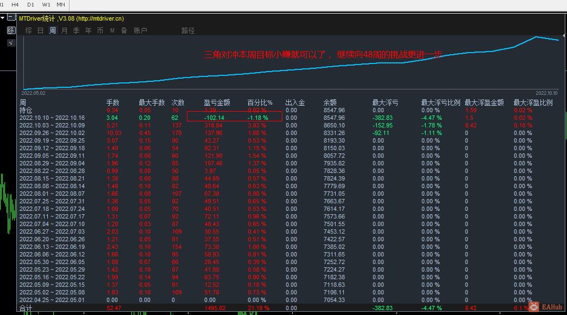Click the 移 move-panel icon

point(11,30)
